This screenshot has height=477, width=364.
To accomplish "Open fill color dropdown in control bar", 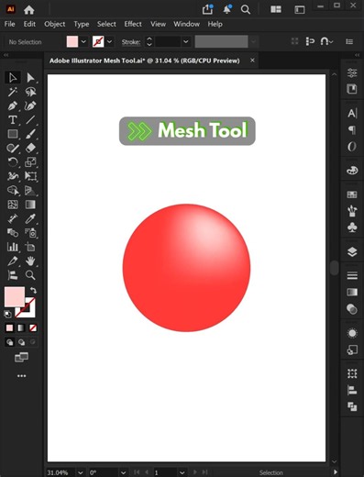I will (x=83, y=41).
